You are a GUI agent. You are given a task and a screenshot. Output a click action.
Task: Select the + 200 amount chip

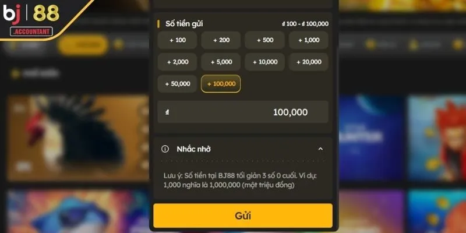(221, 40)
